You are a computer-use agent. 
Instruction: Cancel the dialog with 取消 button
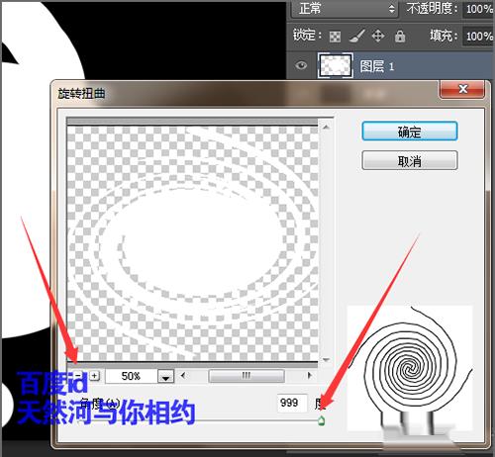pyautogui.click(x=410, y=160)
